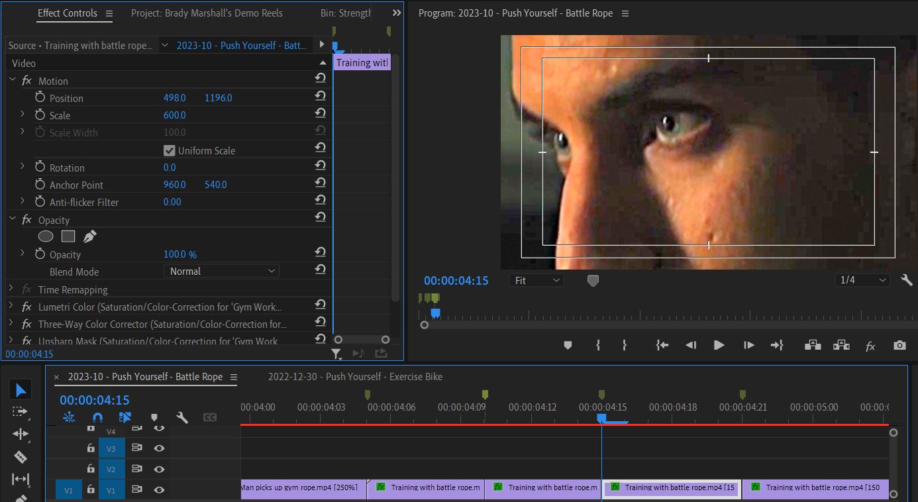Toggle animation stopwatch for Position
This screenshot has width=918, height=502.
40,97
